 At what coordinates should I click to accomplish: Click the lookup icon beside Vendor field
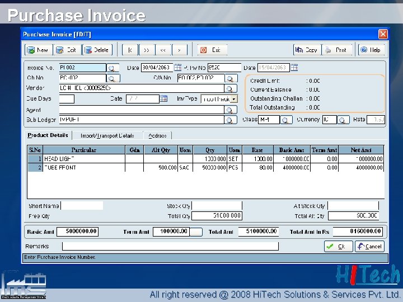(x=230, y=88)
